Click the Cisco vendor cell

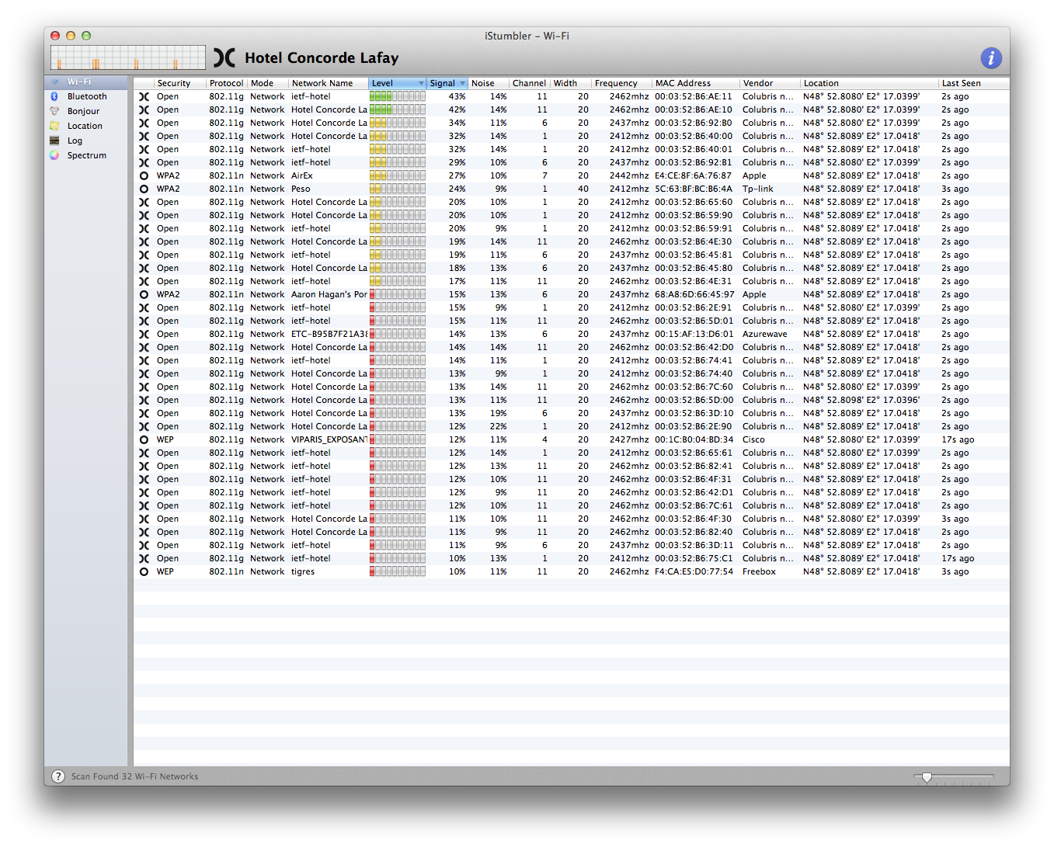coord(753,439)
